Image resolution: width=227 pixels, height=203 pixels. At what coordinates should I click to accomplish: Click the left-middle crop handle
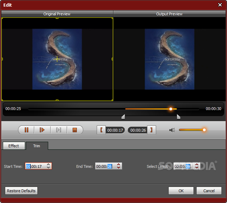point(2,59)
